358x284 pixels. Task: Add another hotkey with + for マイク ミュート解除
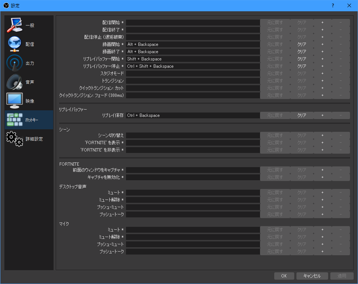tap(322, 237)
